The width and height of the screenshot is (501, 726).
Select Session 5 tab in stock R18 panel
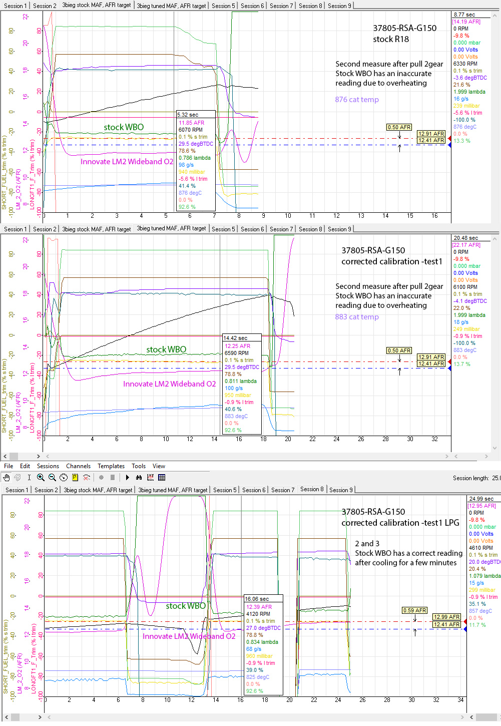[223, 6]
